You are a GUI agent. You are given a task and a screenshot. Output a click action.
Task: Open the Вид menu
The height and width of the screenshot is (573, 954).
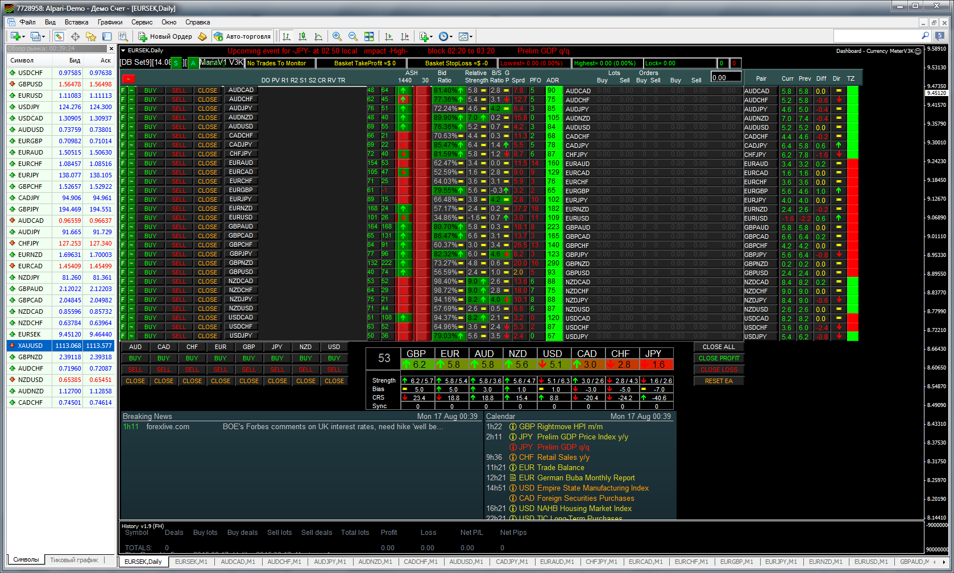coord(50,22)
